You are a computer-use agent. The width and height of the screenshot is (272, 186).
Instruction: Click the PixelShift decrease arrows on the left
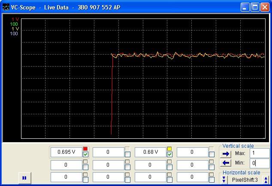(224, 180)
